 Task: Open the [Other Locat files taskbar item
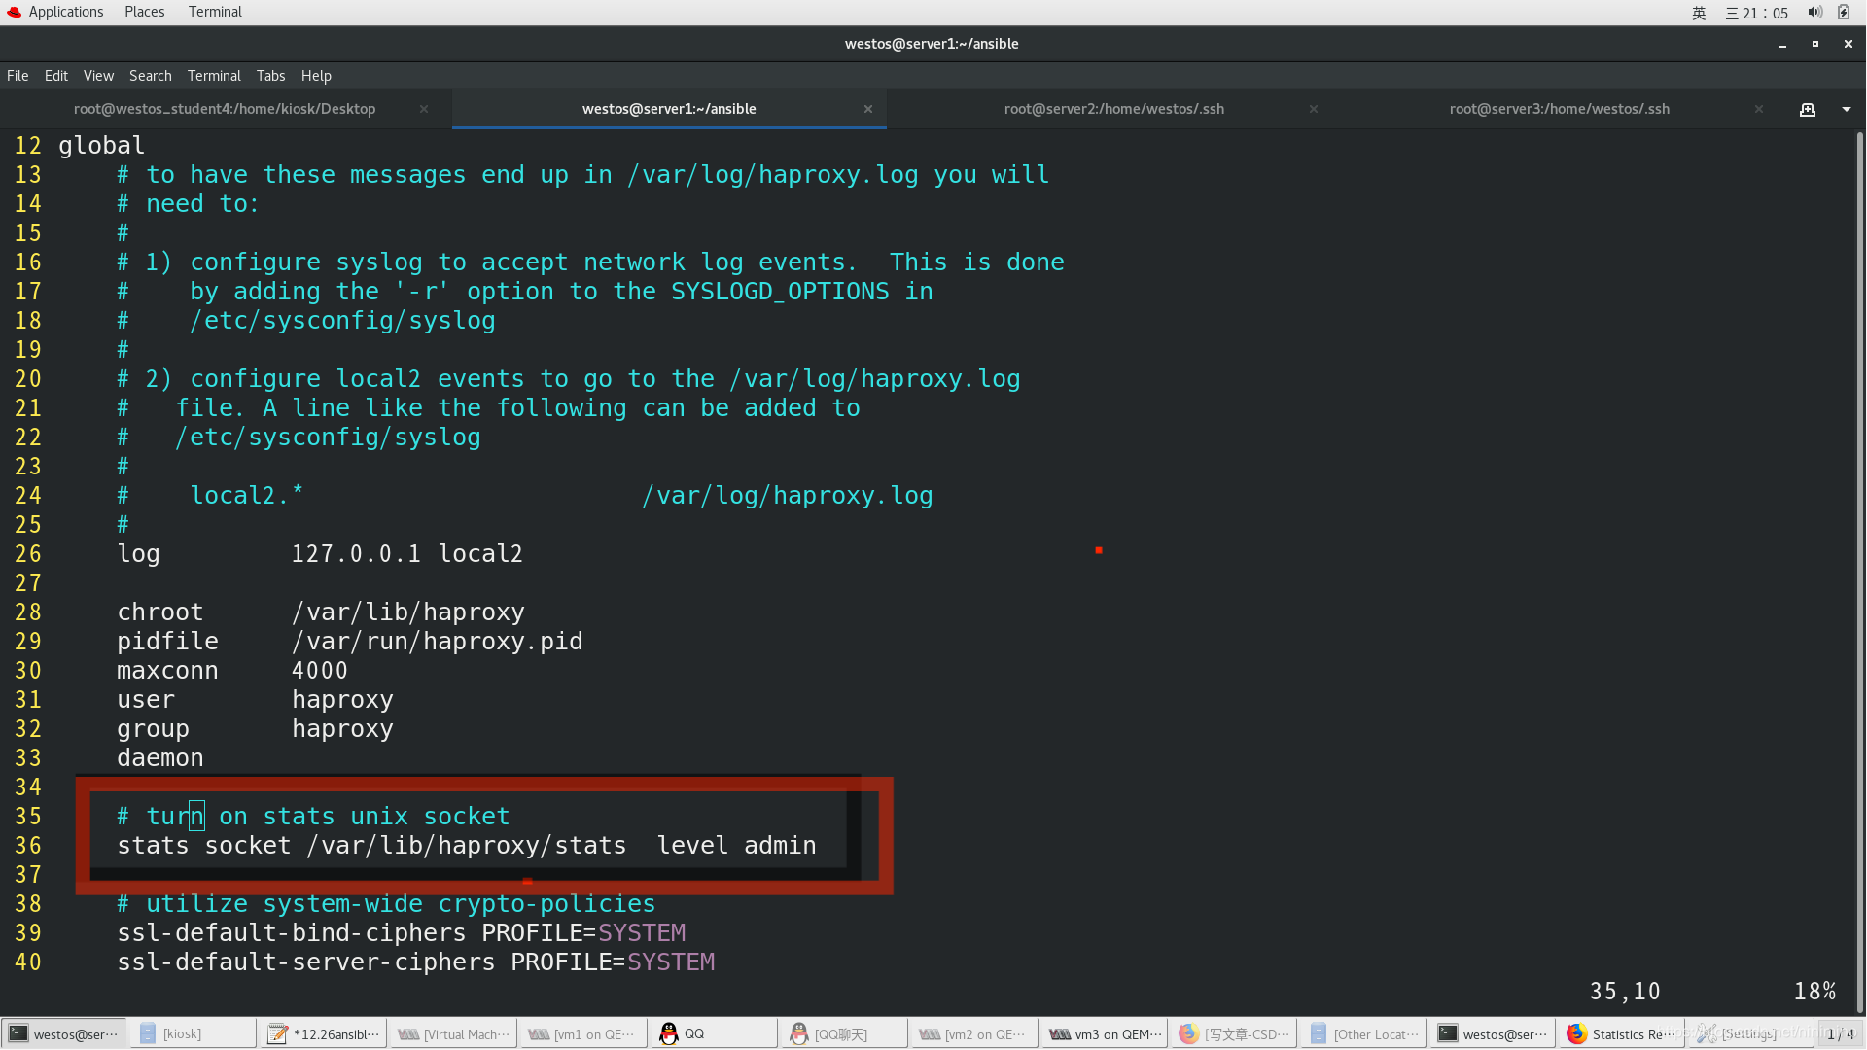[x=1363, y=1033]
